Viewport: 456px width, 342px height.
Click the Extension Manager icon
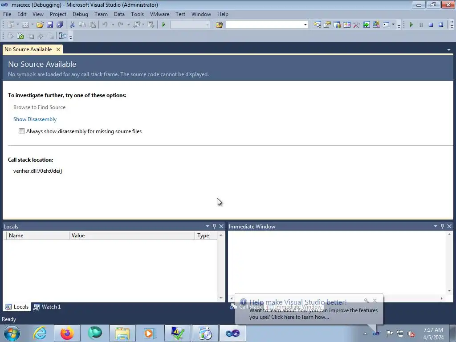376,25
